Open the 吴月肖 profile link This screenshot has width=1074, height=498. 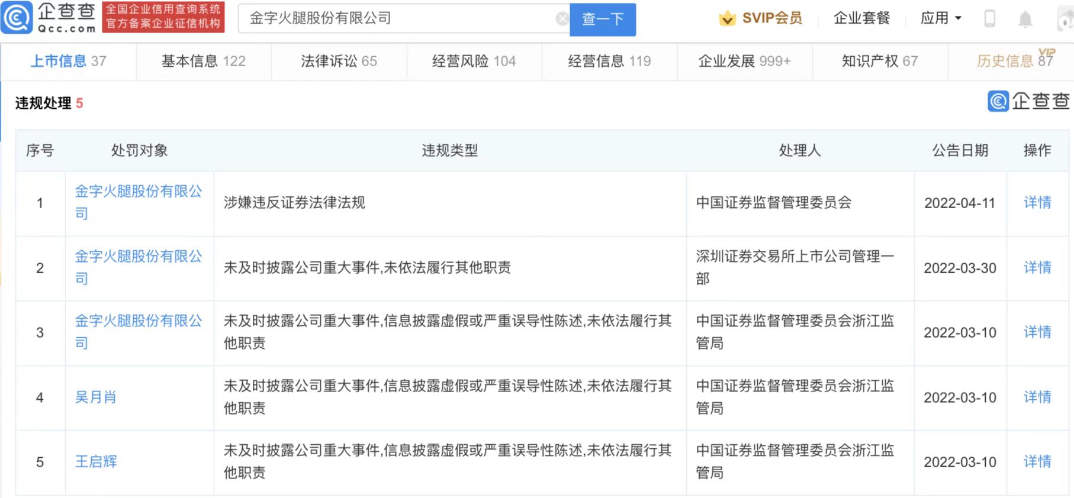[95, 397]
